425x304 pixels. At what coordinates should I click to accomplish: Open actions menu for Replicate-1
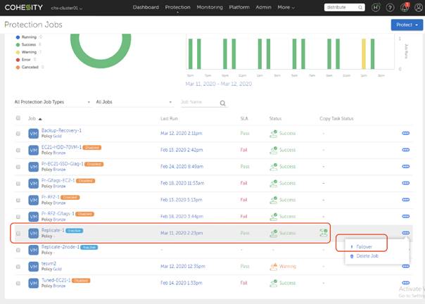click(405, 233)
